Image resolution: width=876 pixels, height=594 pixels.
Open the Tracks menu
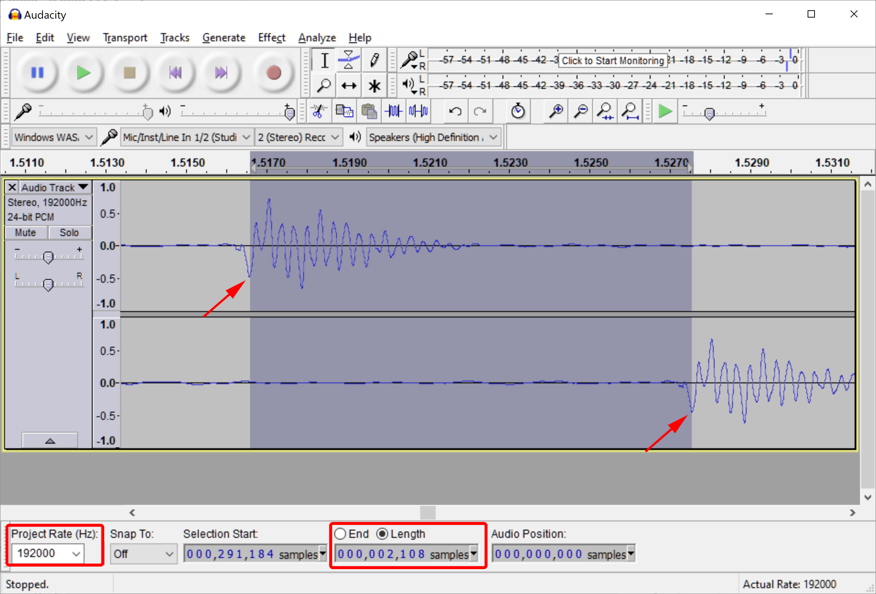pos(175,37)
